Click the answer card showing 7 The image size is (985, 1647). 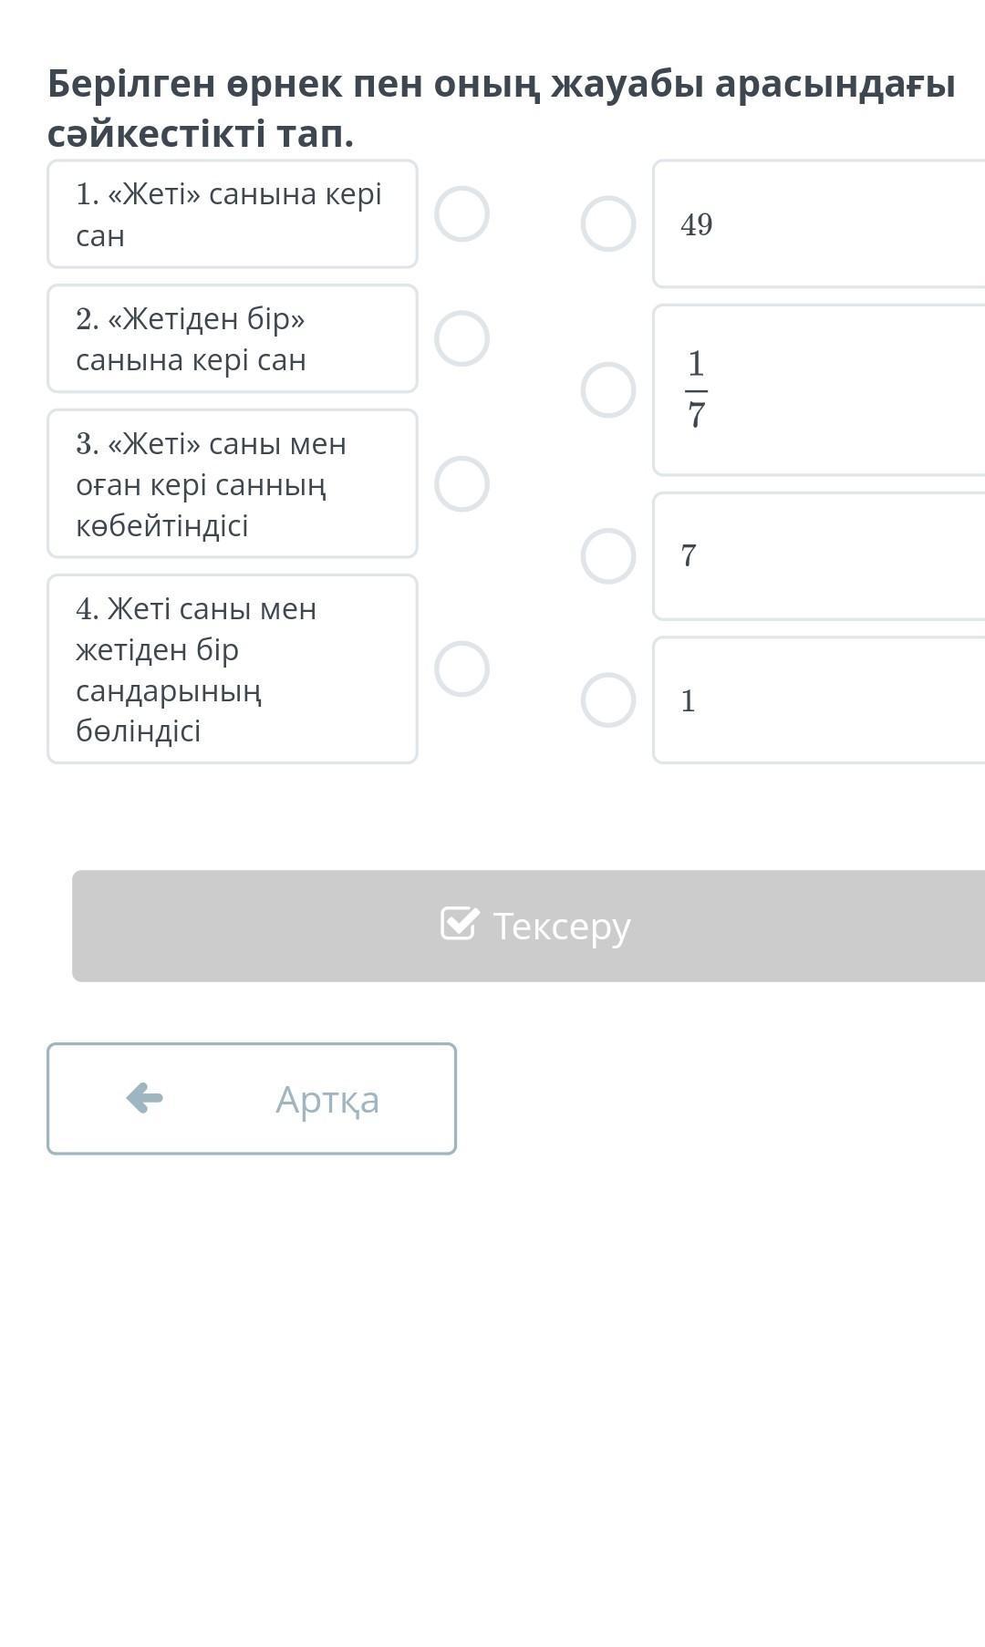click(x=819, y=555)
